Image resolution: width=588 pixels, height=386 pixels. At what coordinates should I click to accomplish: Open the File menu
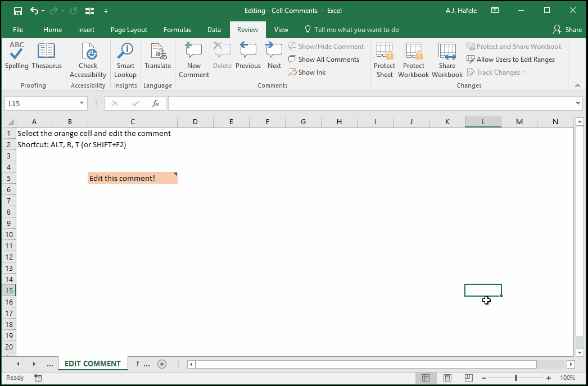(x=18, y=30)
